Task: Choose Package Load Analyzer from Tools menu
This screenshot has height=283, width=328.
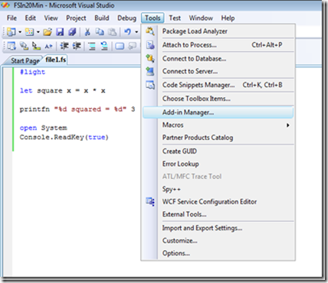Action: 218,31
